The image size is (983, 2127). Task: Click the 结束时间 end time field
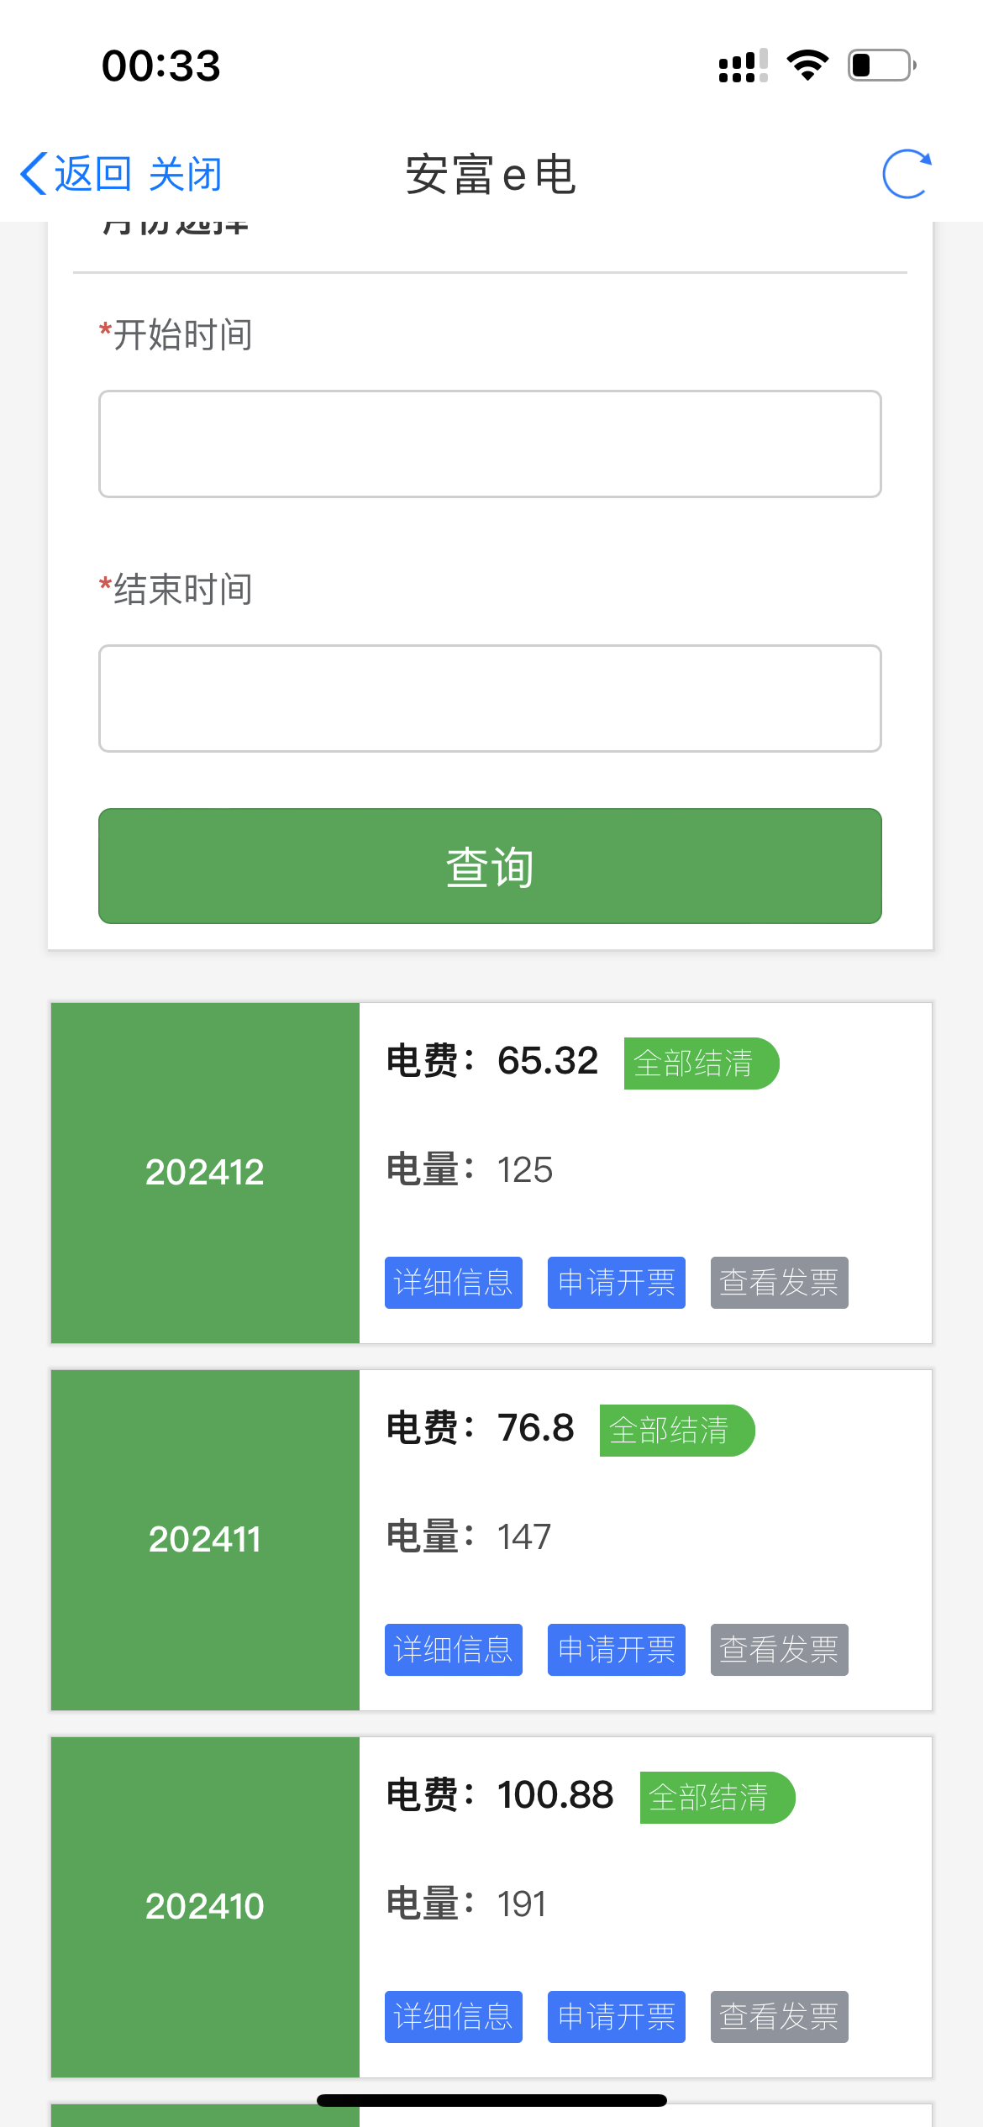tap(490, 698)
